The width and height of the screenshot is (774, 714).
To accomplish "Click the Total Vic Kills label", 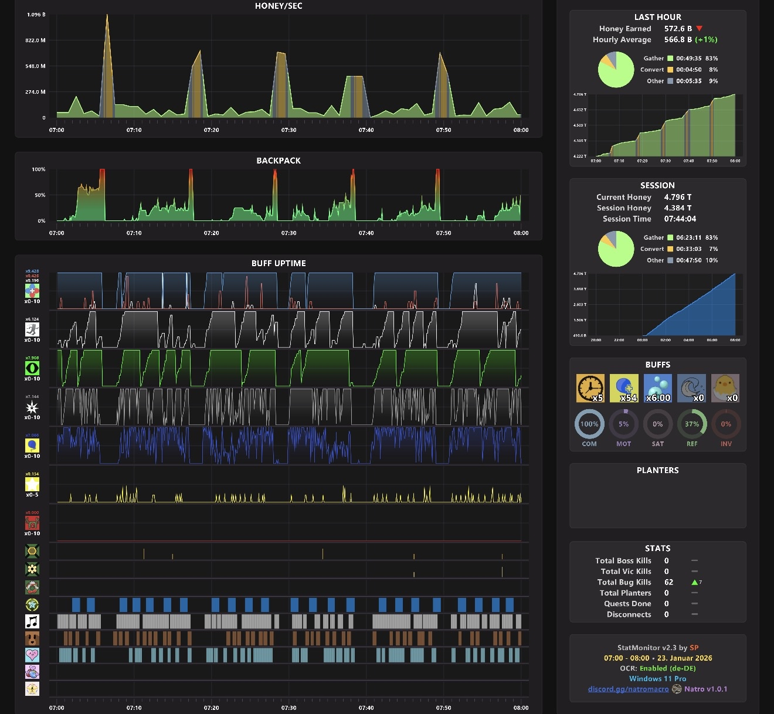I will pos(626,571).
